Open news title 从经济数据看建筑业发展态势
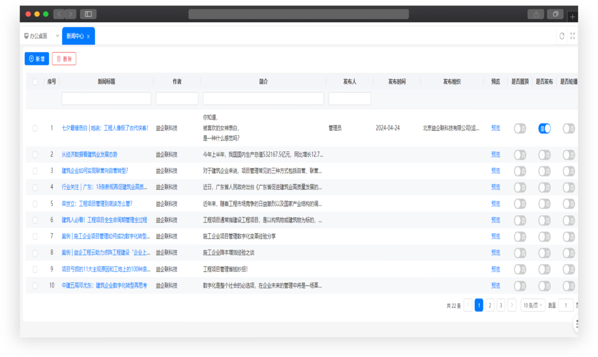This screenshot has height=357, width=598. click(90, 155)
